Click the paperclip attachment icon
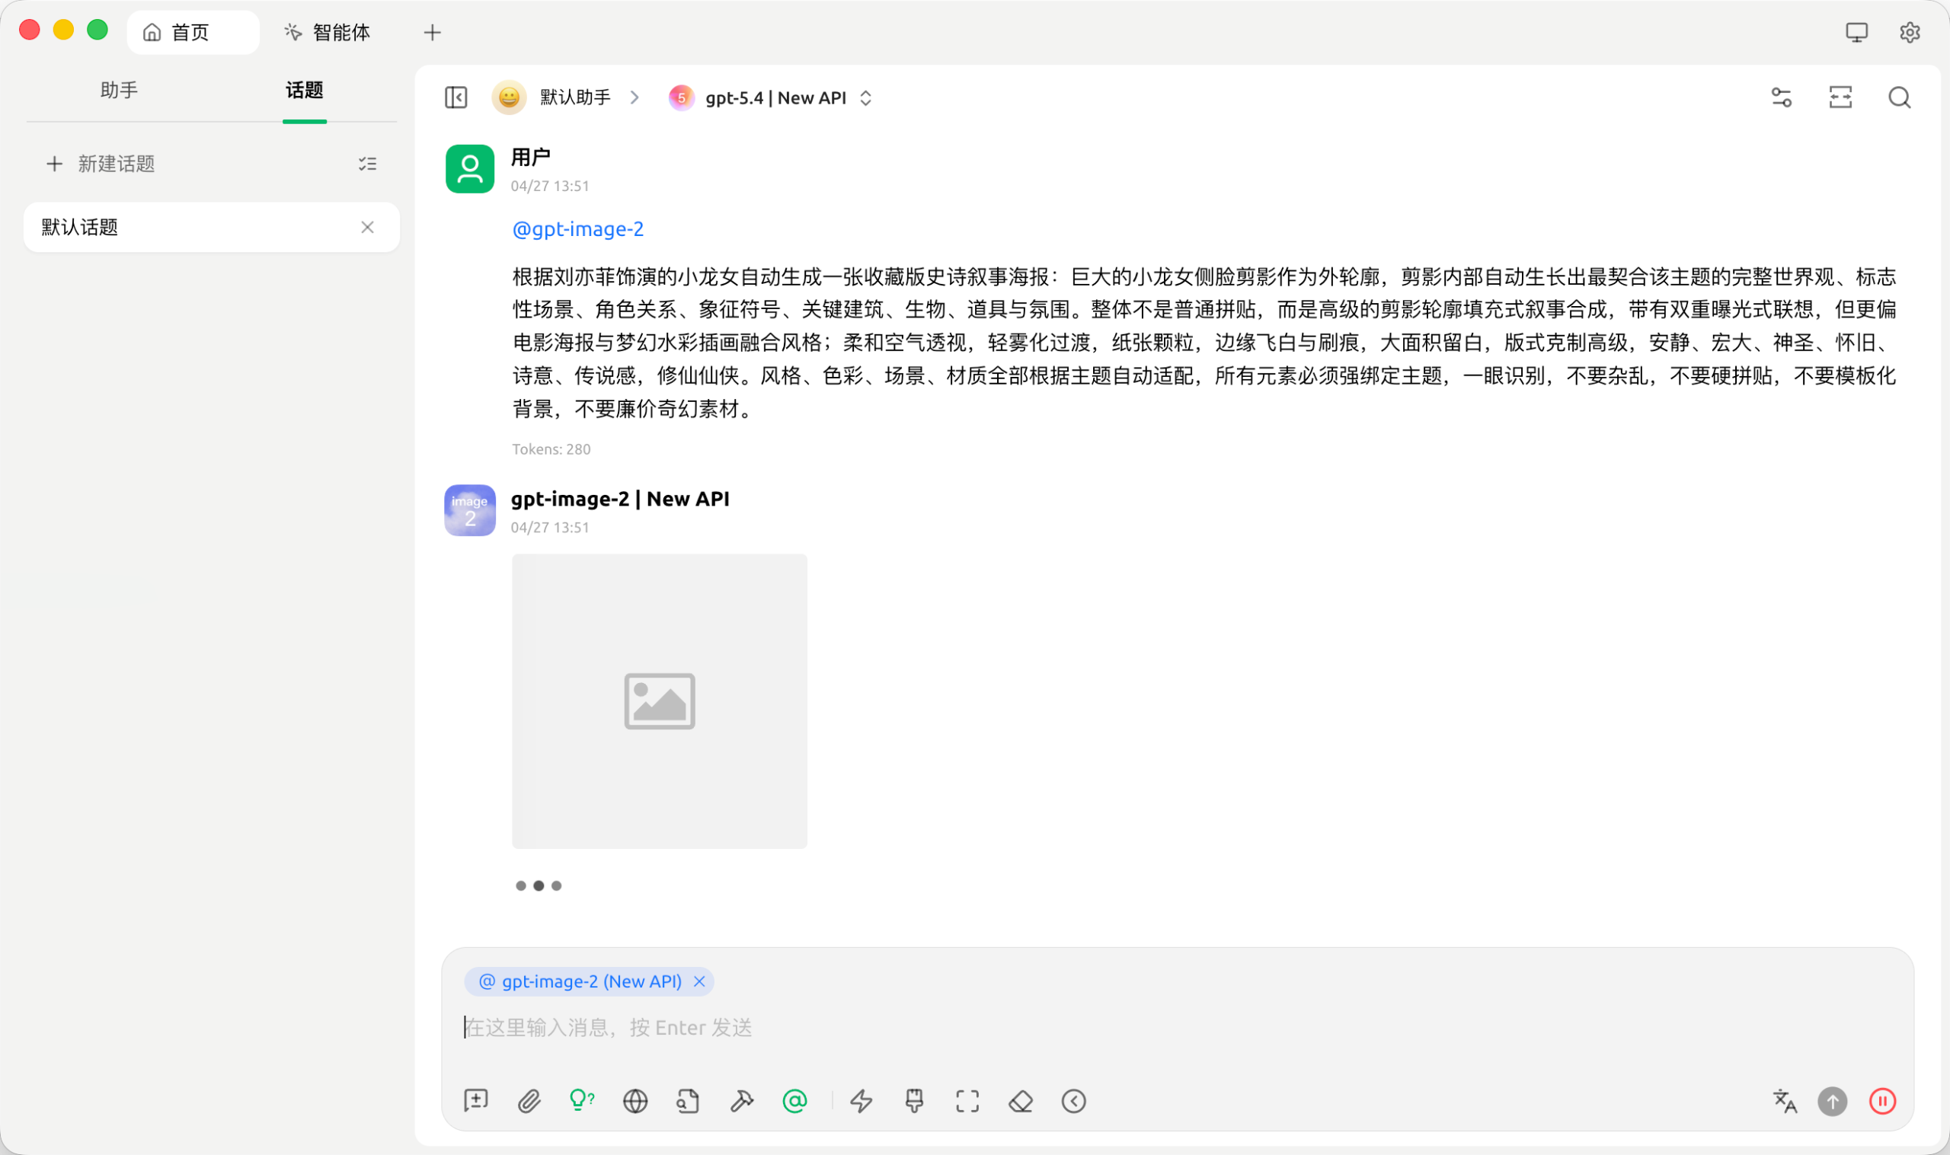Image resolution: width=1950 pixels, height=1155 pixels. pos(529,1100)
